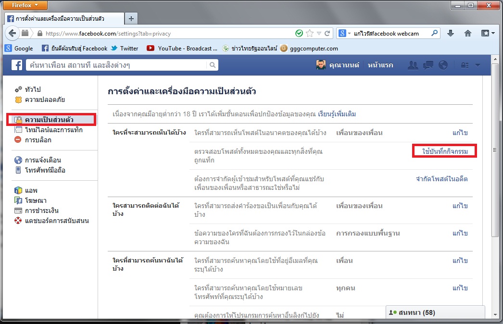Image resolution: width=503 pixels, height=324 pixels.
Task: Open the สนทนา (58) chat bar
Action: click(x=435, y=312)
